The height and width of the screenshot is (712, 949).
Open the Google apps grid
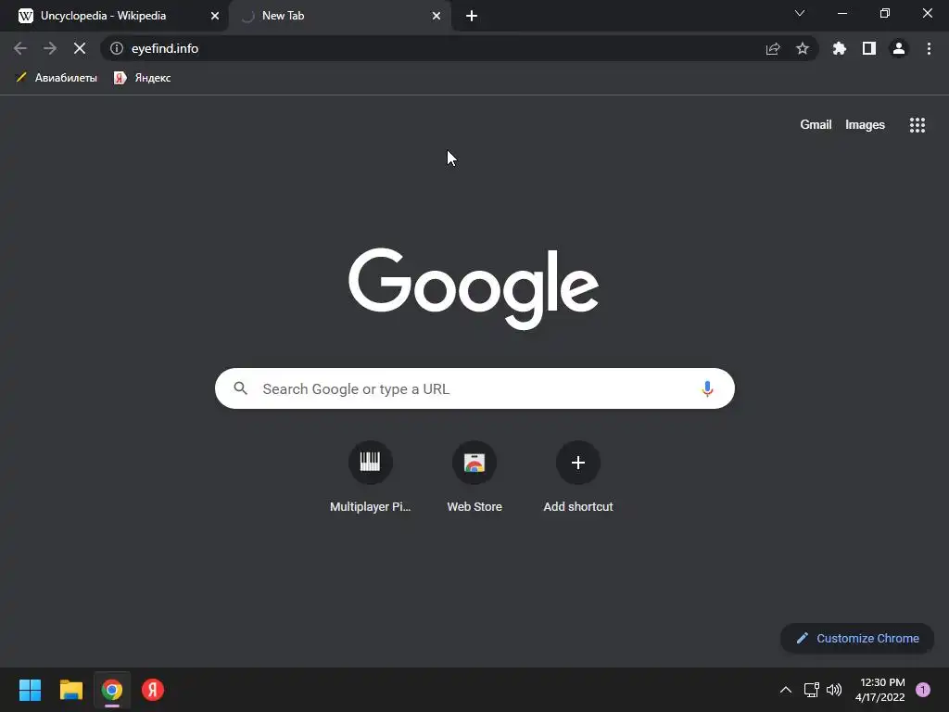coord(917,125)
